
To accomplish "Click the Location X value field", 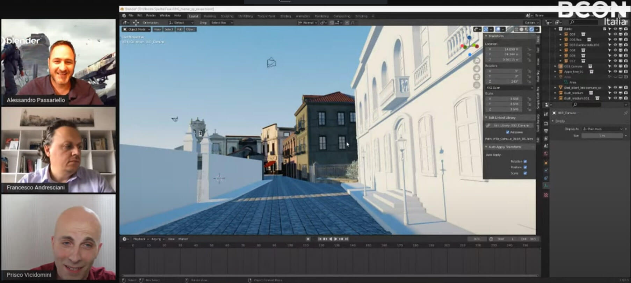I will (x=503, y=49).
